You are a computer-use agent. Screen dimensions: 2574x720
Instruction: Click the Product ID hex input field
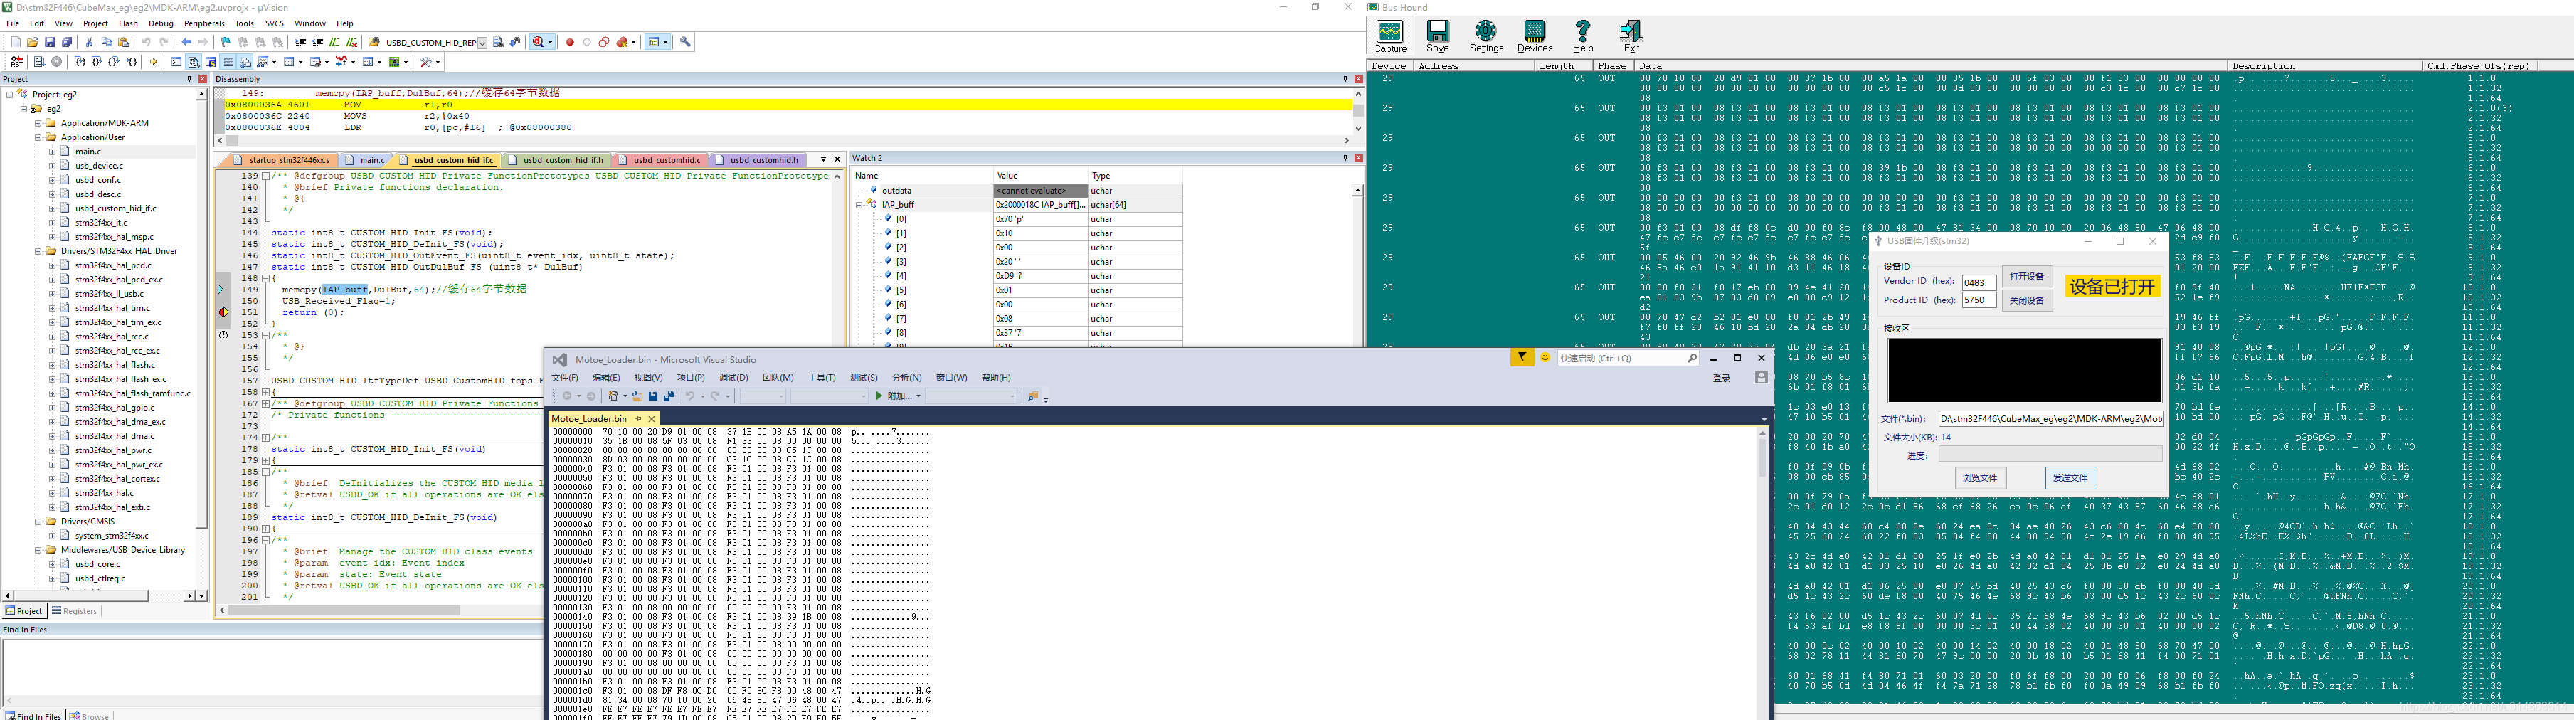[x=1979, y=300]
